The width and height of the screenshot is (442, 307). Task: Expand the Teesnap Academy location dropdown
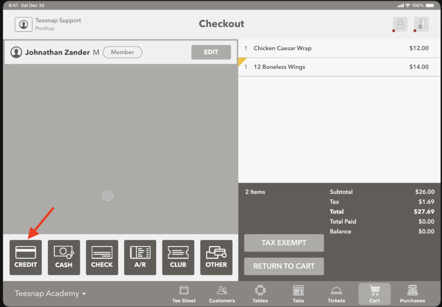(x=51, y=293)
